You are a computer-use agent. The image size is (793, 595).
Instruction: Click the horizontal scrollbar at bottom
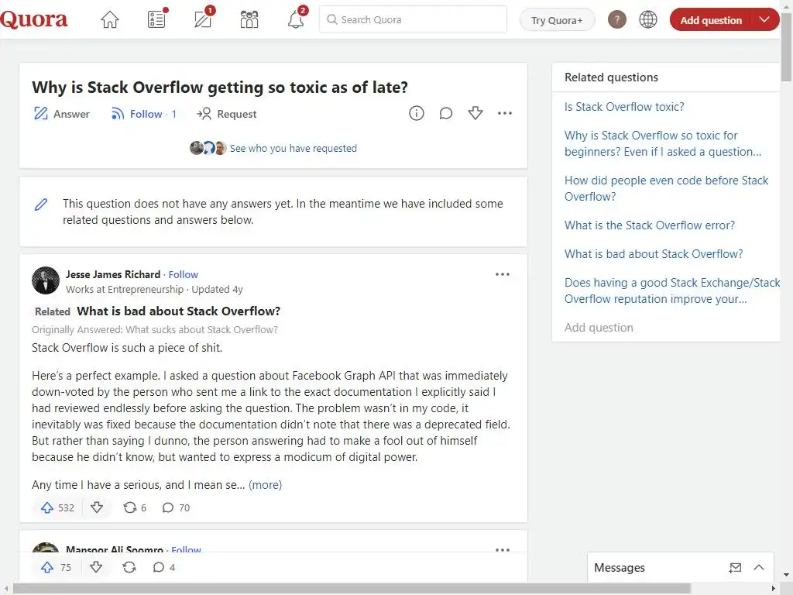pos(352,589)
